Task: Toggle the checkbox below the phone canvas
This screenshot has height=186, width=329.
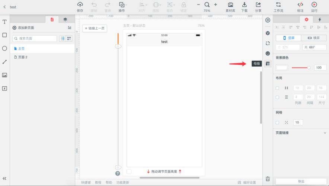Action: click(129, 171)
